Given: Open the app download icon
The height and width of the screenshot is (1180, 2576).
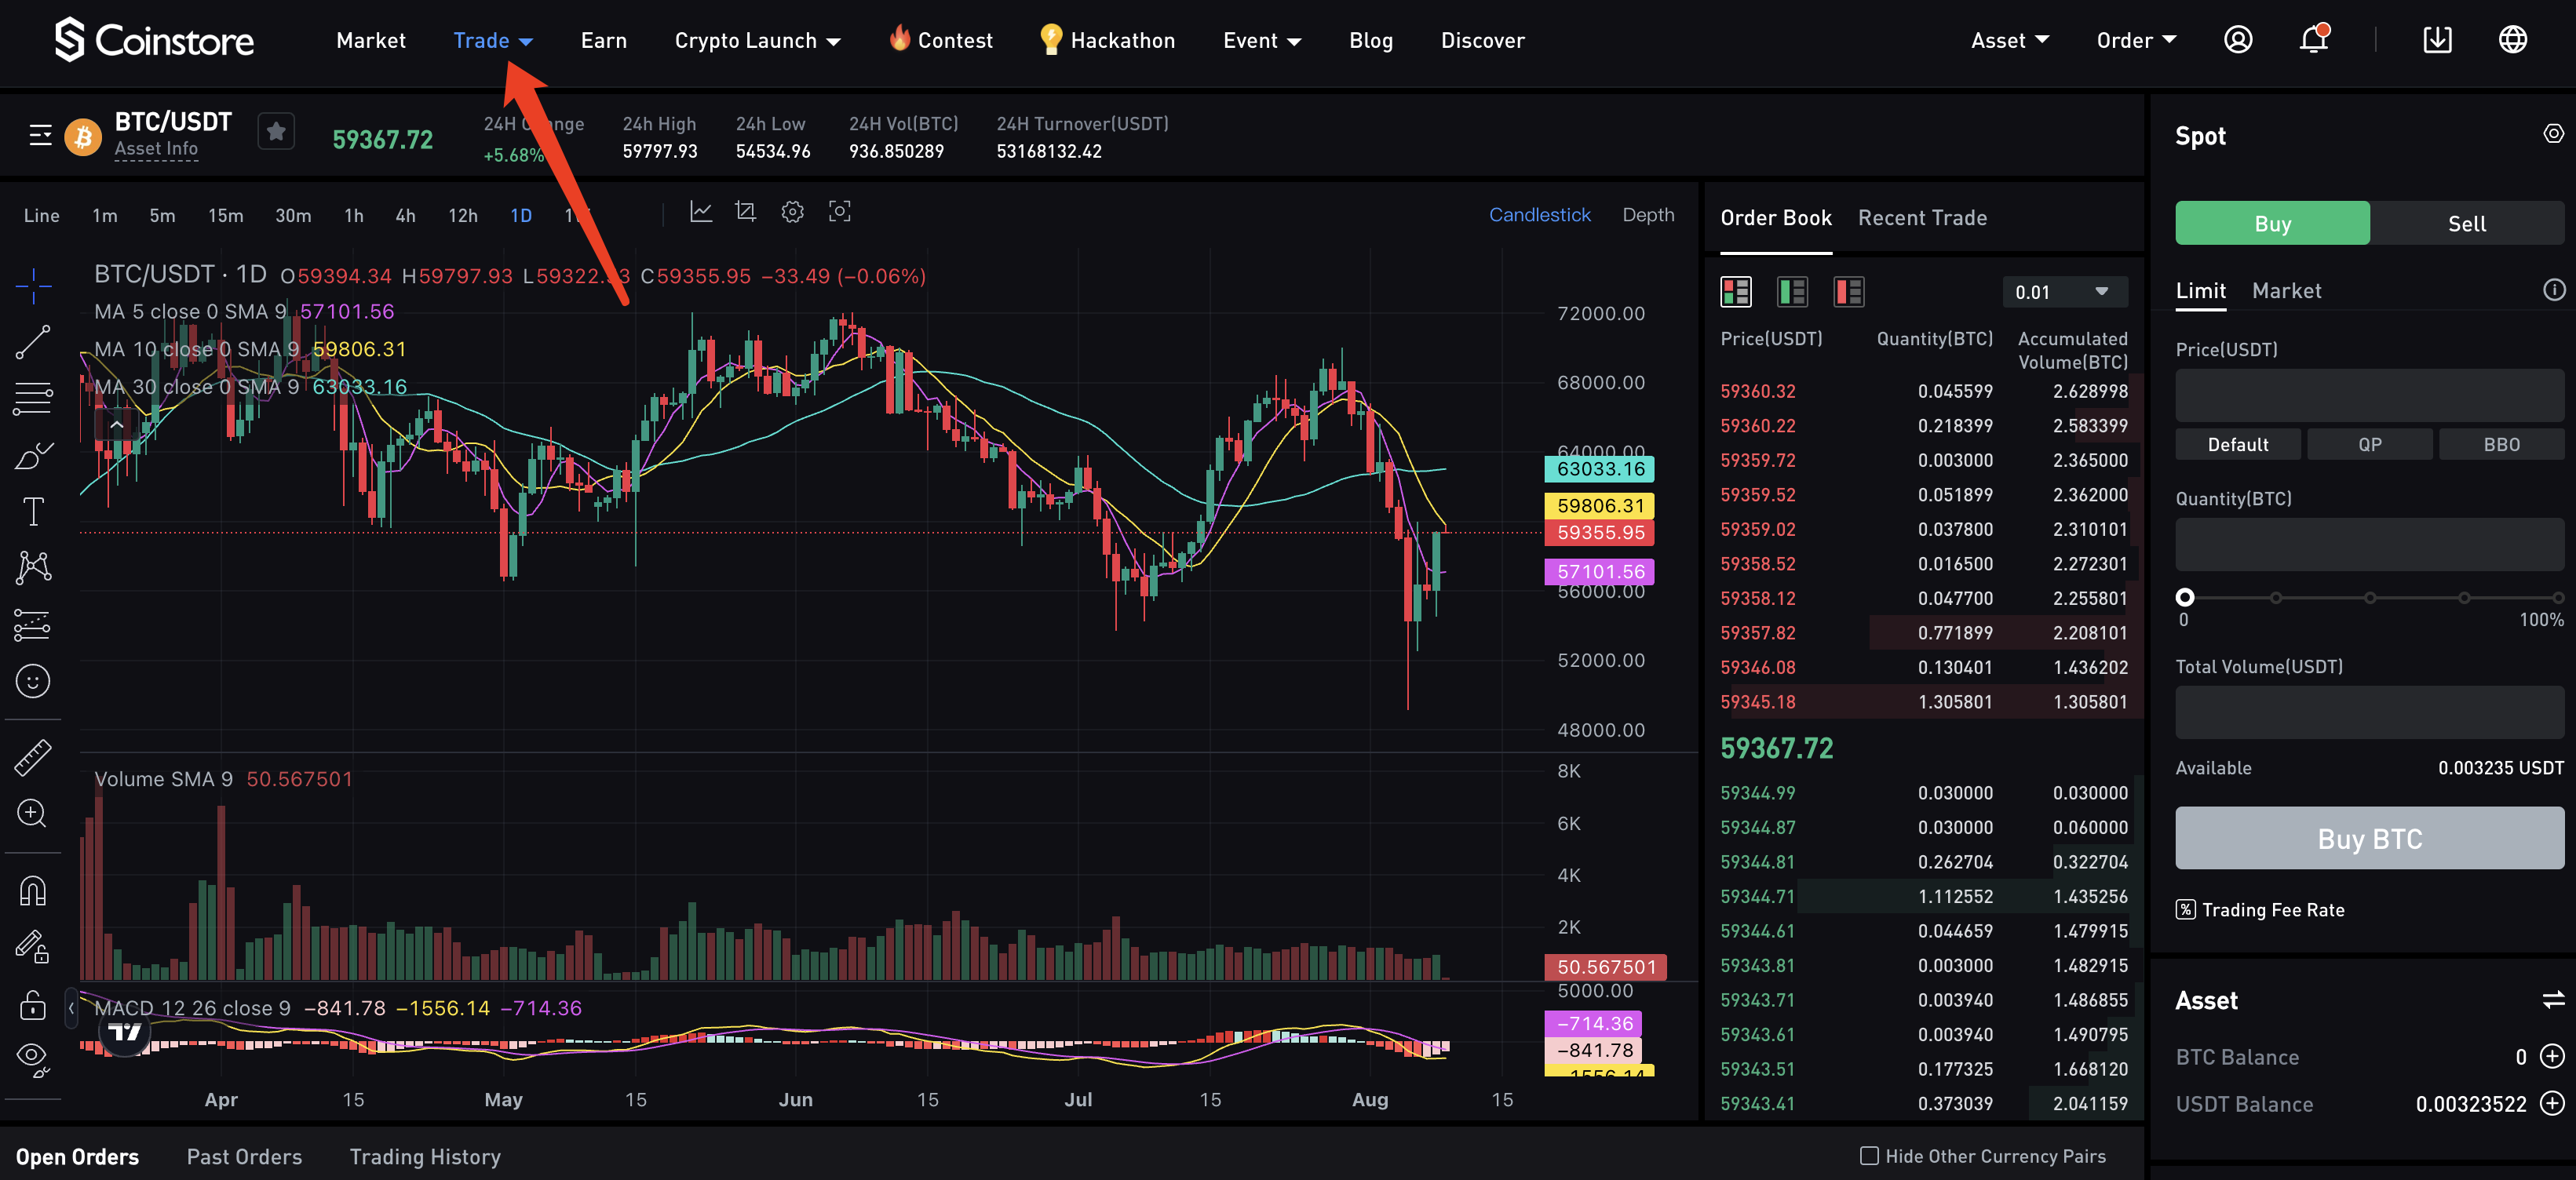Looking at the screenshot, I should click(x=2438, y=40).
